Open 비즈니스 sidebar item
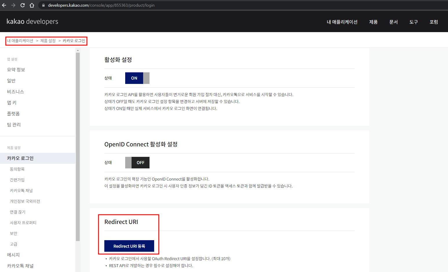 coord(15,92)
